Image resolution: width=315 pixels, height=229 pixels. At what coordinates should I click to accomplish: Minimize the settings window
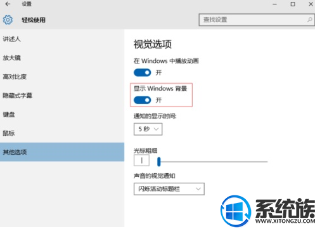coord(274,4)
